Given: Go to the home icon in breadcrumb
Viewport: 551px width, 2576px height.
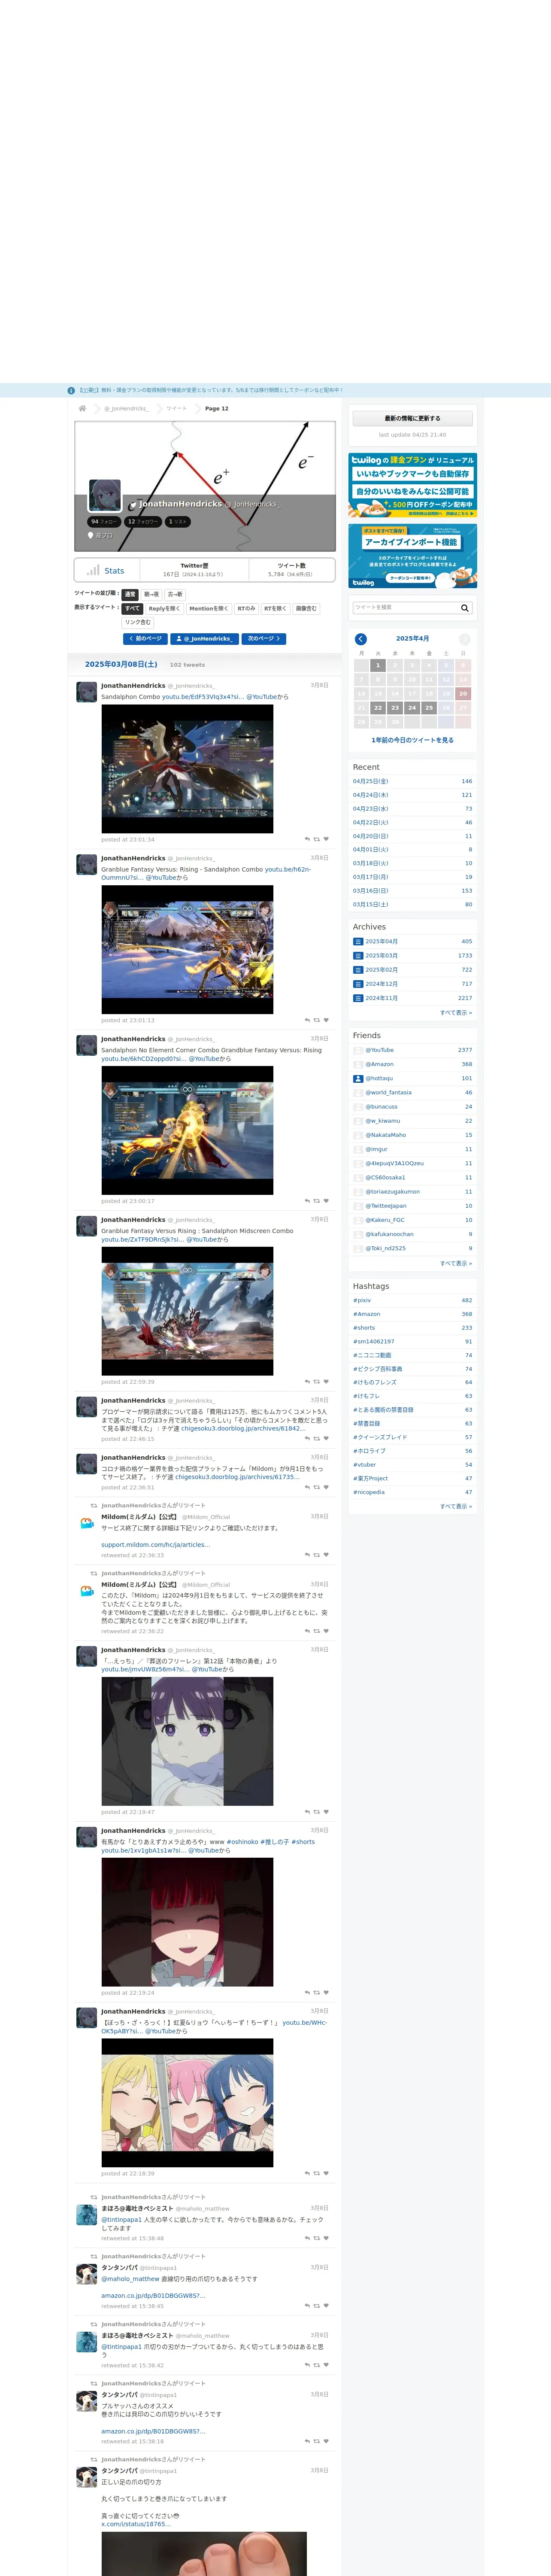Looking at the screenshot, I should 82,408.
